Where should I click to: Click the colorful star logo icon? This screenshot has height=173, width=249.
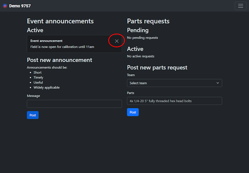(5, 6)
